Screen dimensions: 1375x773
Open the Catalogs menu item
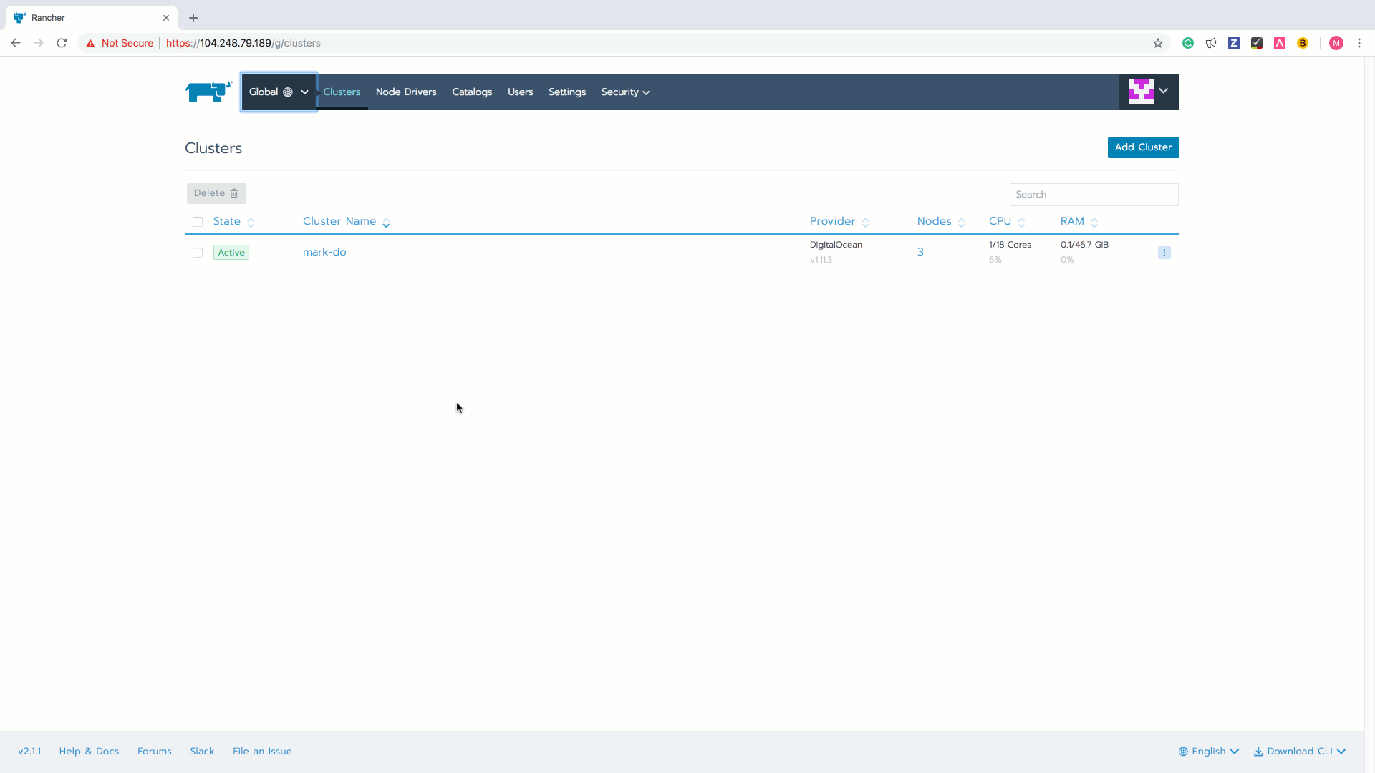click(472, 92)
